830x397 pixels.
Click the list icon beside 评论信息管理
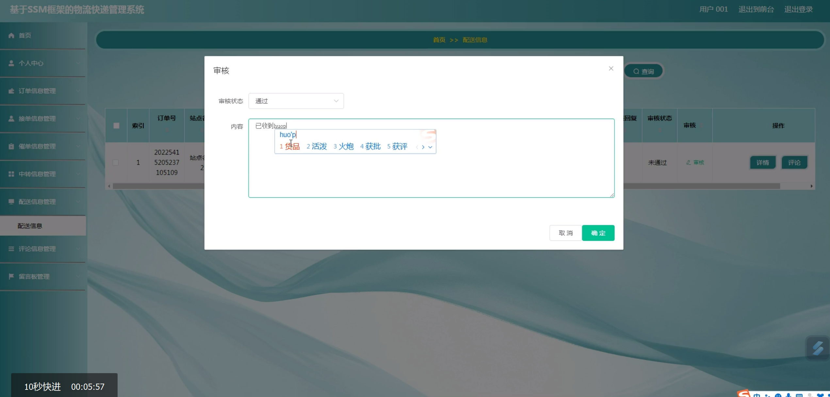pos(11,249)
